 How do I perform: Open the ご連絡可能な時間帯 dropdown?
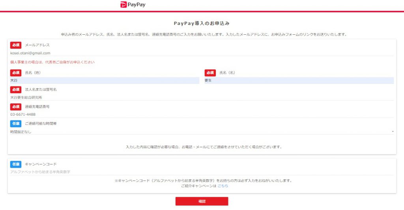(x=202, y=132)
